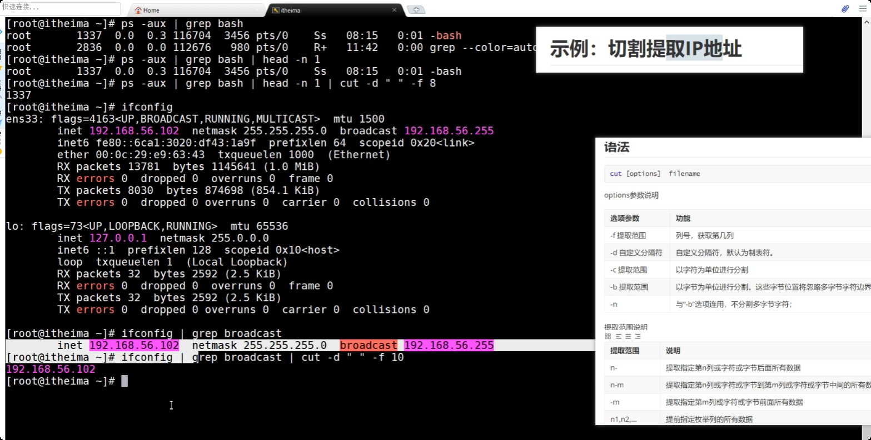Click the 说明 column header
Screen dimensions: 871x440
point(673,351)
